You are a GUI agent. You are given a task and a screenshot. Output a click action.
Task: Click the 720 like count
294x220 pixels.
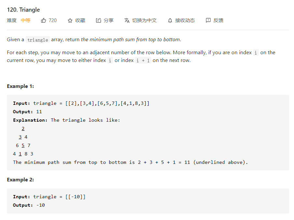pyautogui.click(x=53, y=20)
